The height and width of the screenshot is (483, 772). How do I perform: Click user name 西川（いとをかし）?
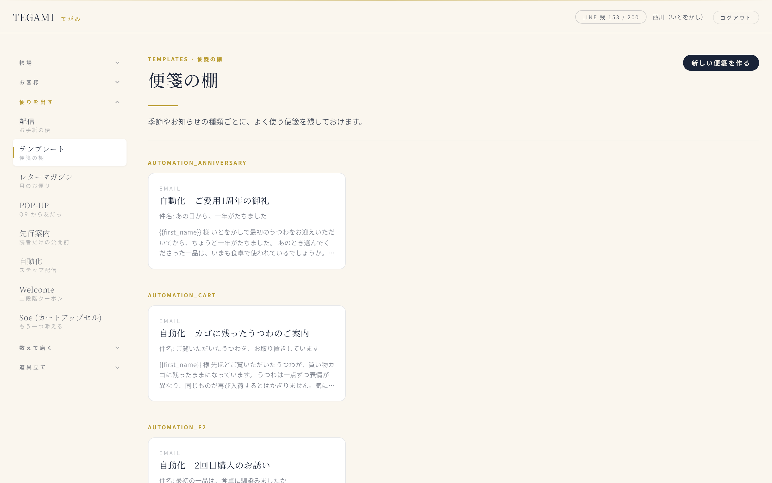point(678,17)
